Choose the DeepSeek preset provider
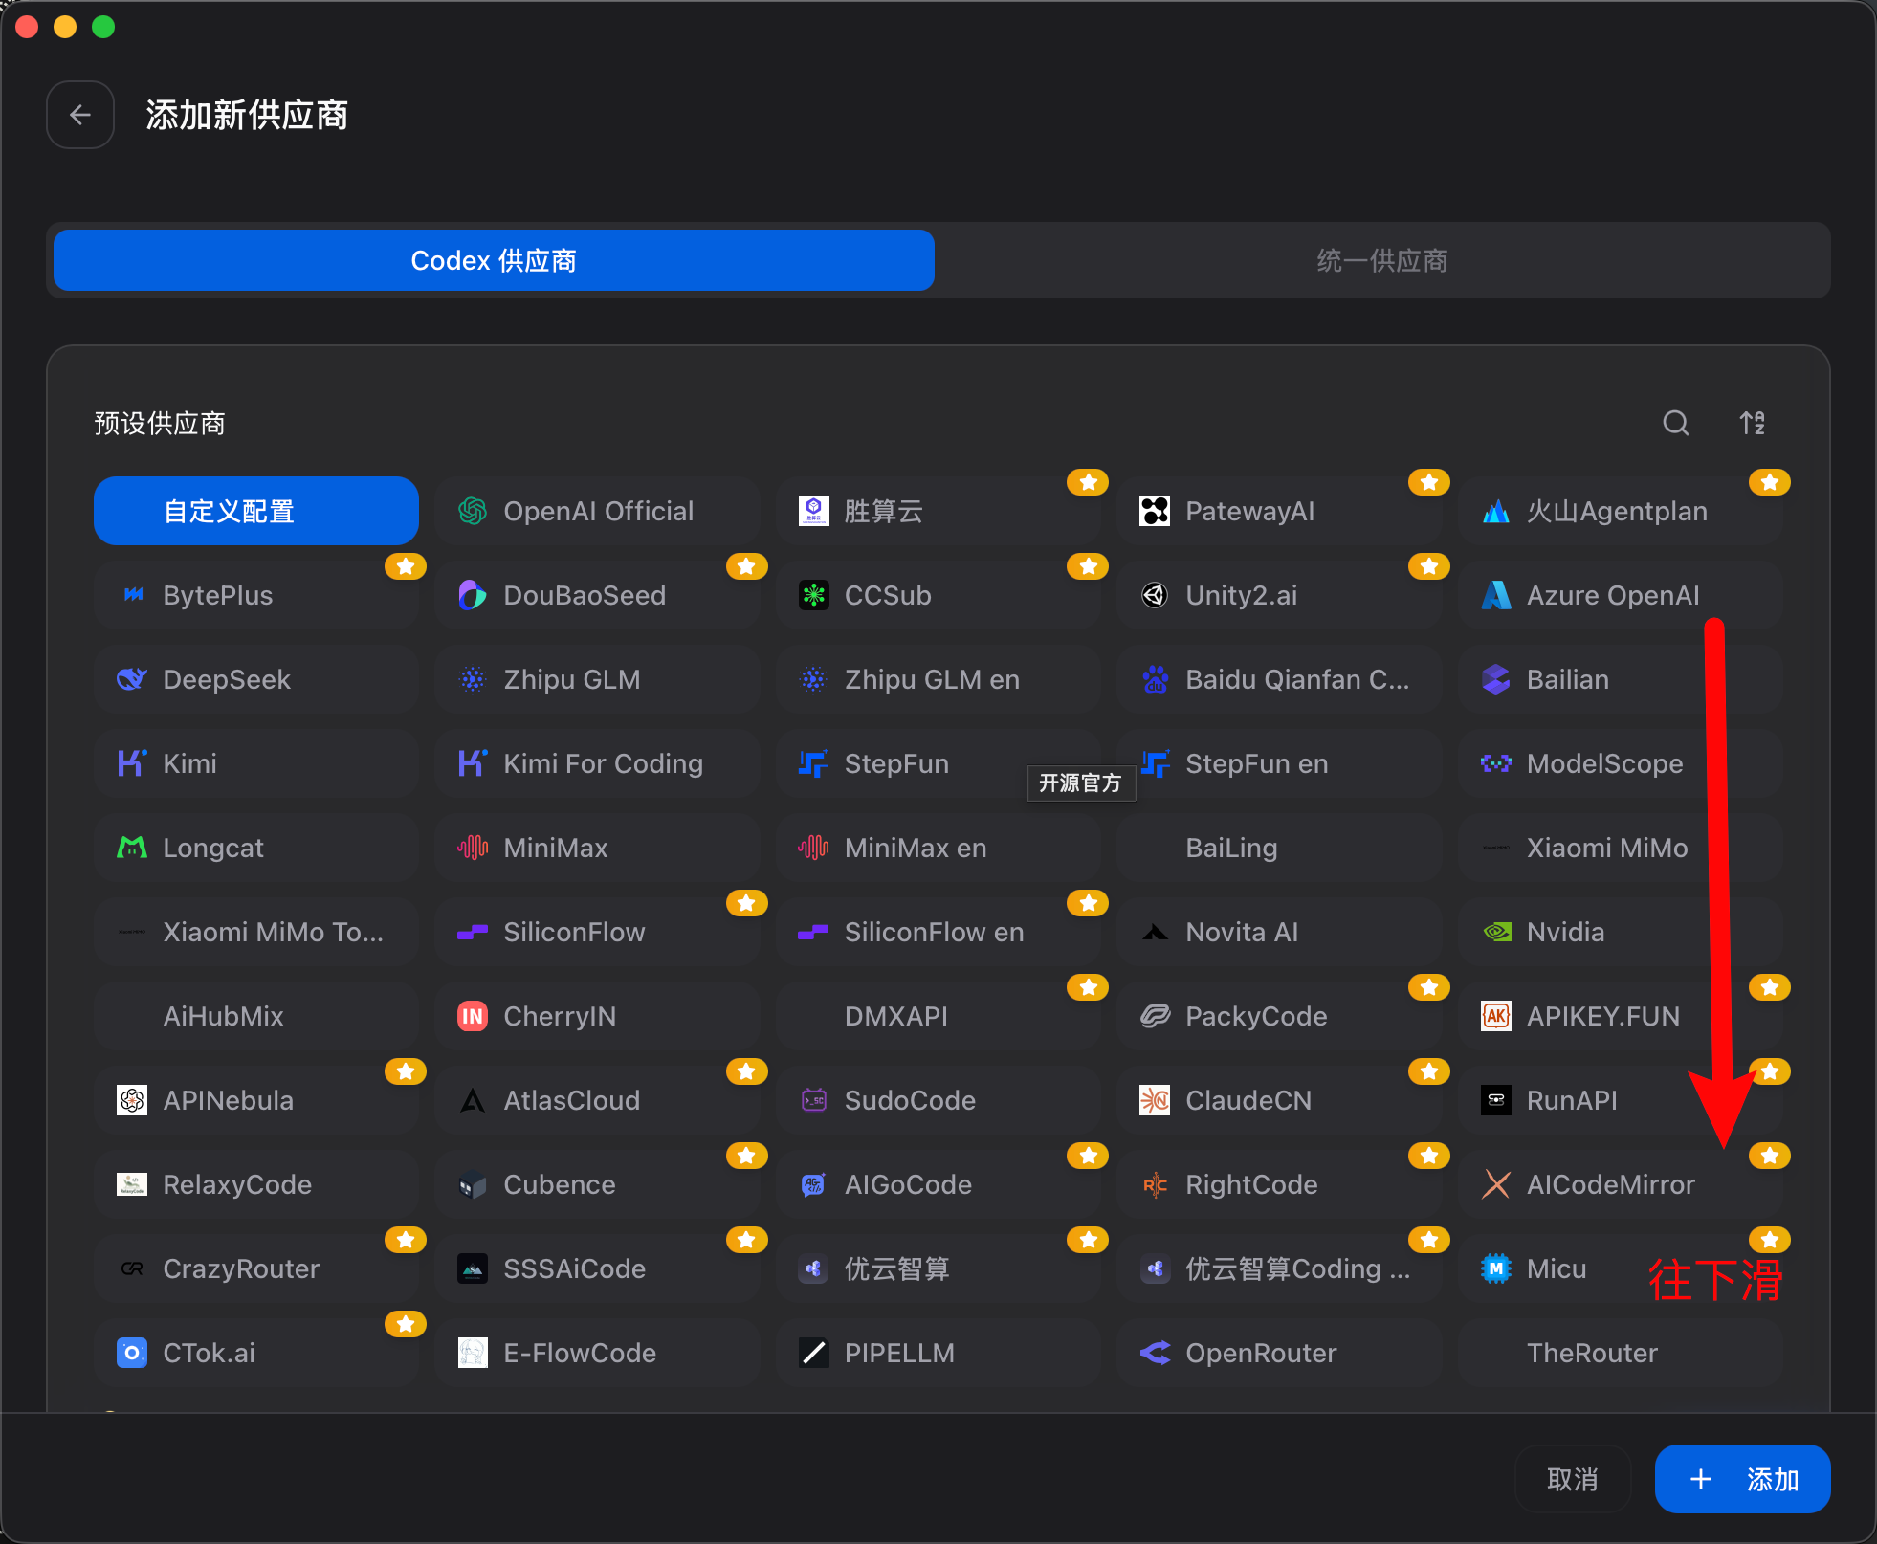Viewport: 1877px width, 1544px height. click(256, 679)
